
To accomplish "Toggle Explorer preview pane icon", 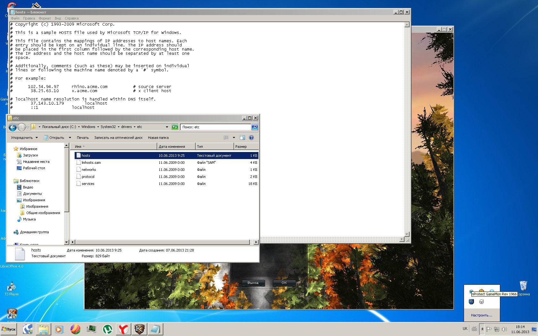I will tap(242, 138).
